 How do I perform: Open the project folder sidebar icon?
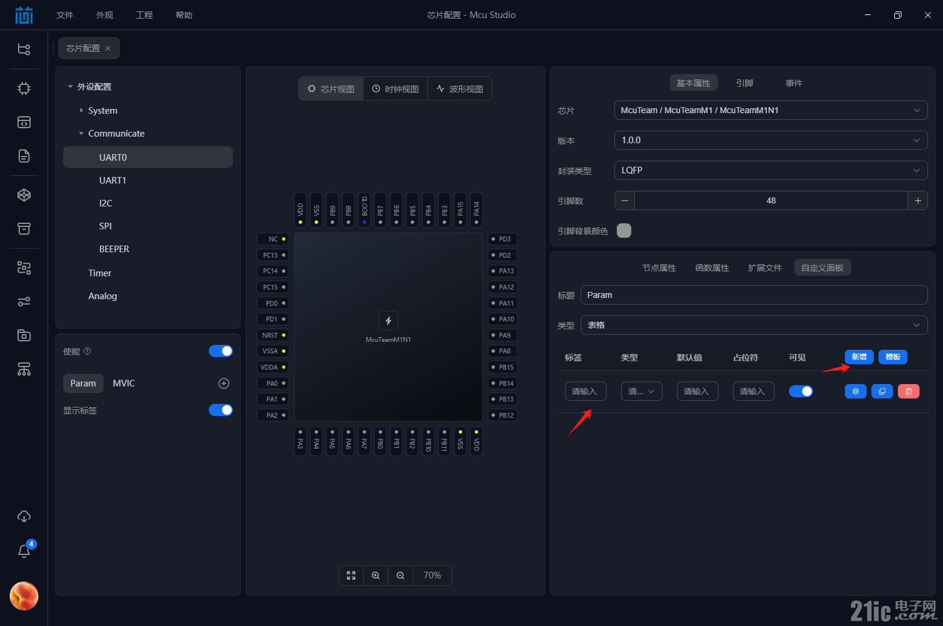[x=24, y=335]
